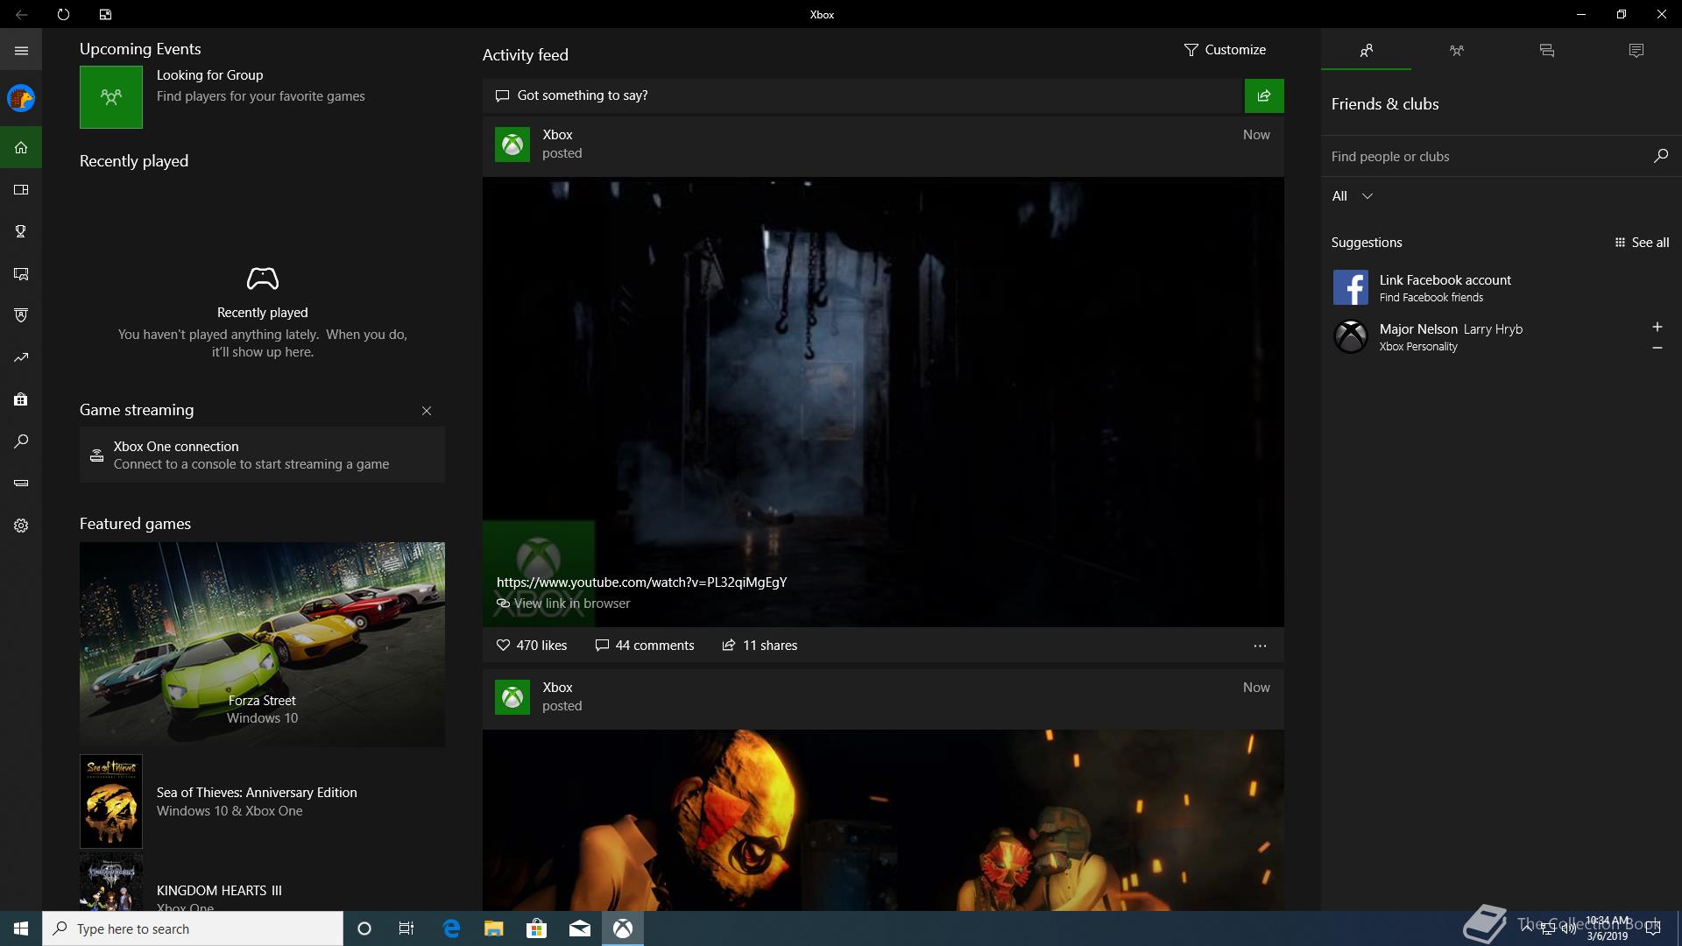
Task: Click Looking for Group green tile
Action: [x=111, y=97]
